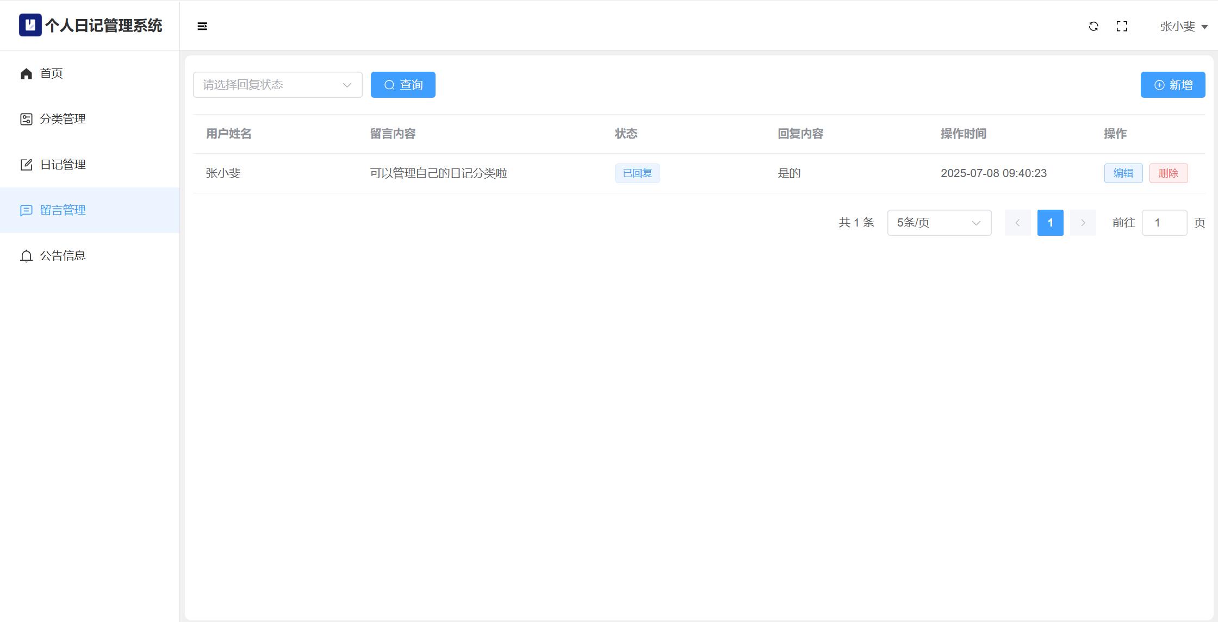Click the 新增 add button
Image resolution: width=1218 pixels, height=622 pixels.
click(1172, 85)
